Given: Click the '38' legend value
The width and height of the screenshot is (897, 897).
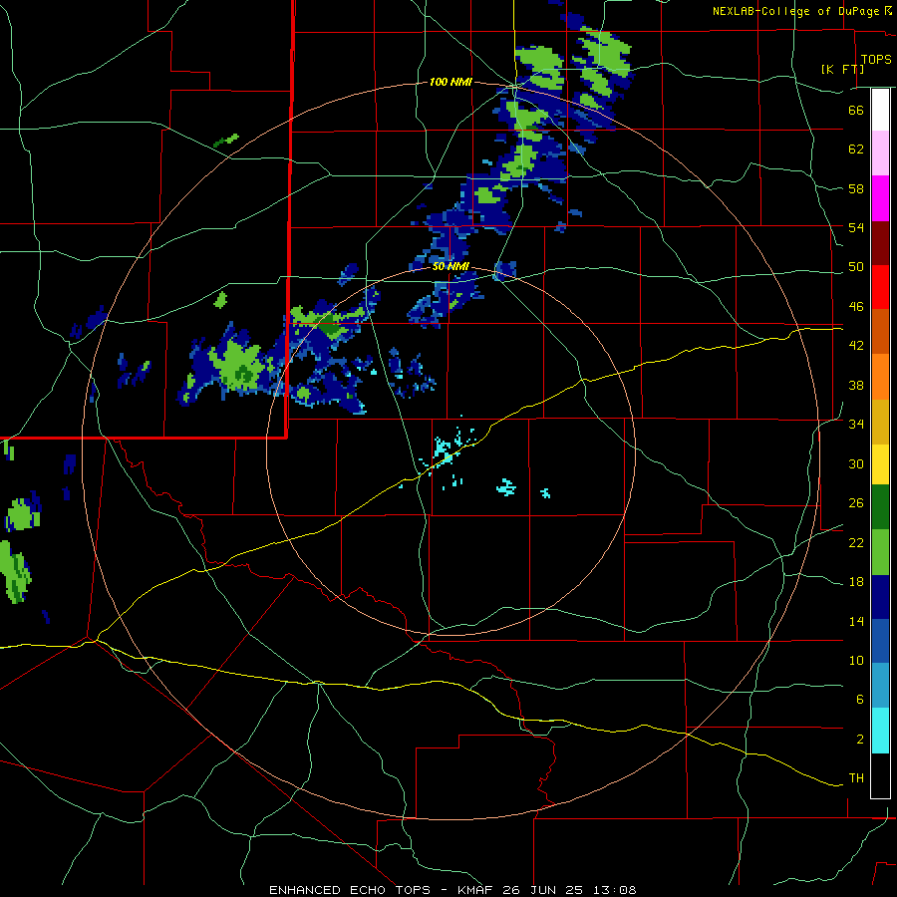Looking at the screenshot, I should tap(856, 385).
